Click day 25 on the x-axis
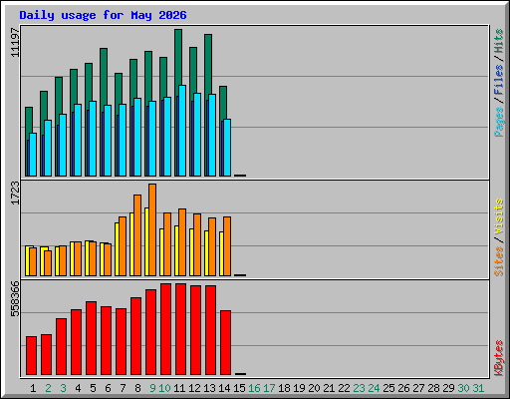This screenshot has width=510, height=399. click(x=388, y=388)
